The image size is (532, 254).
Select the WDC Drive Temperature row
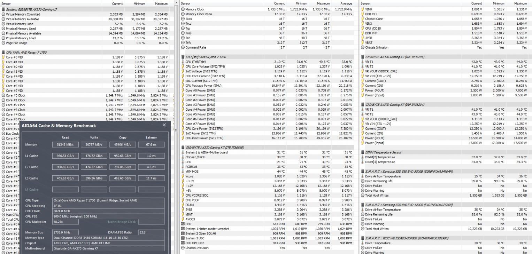coord(446,243)
